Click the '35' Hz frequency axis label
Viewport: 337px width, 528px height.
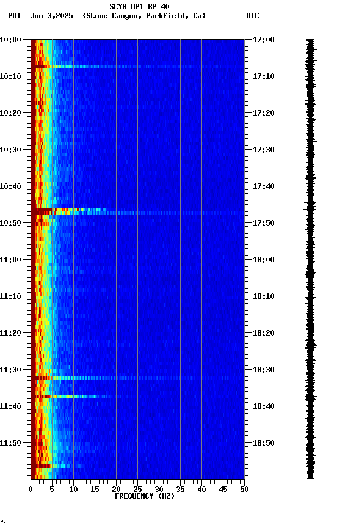pos(180,490)
